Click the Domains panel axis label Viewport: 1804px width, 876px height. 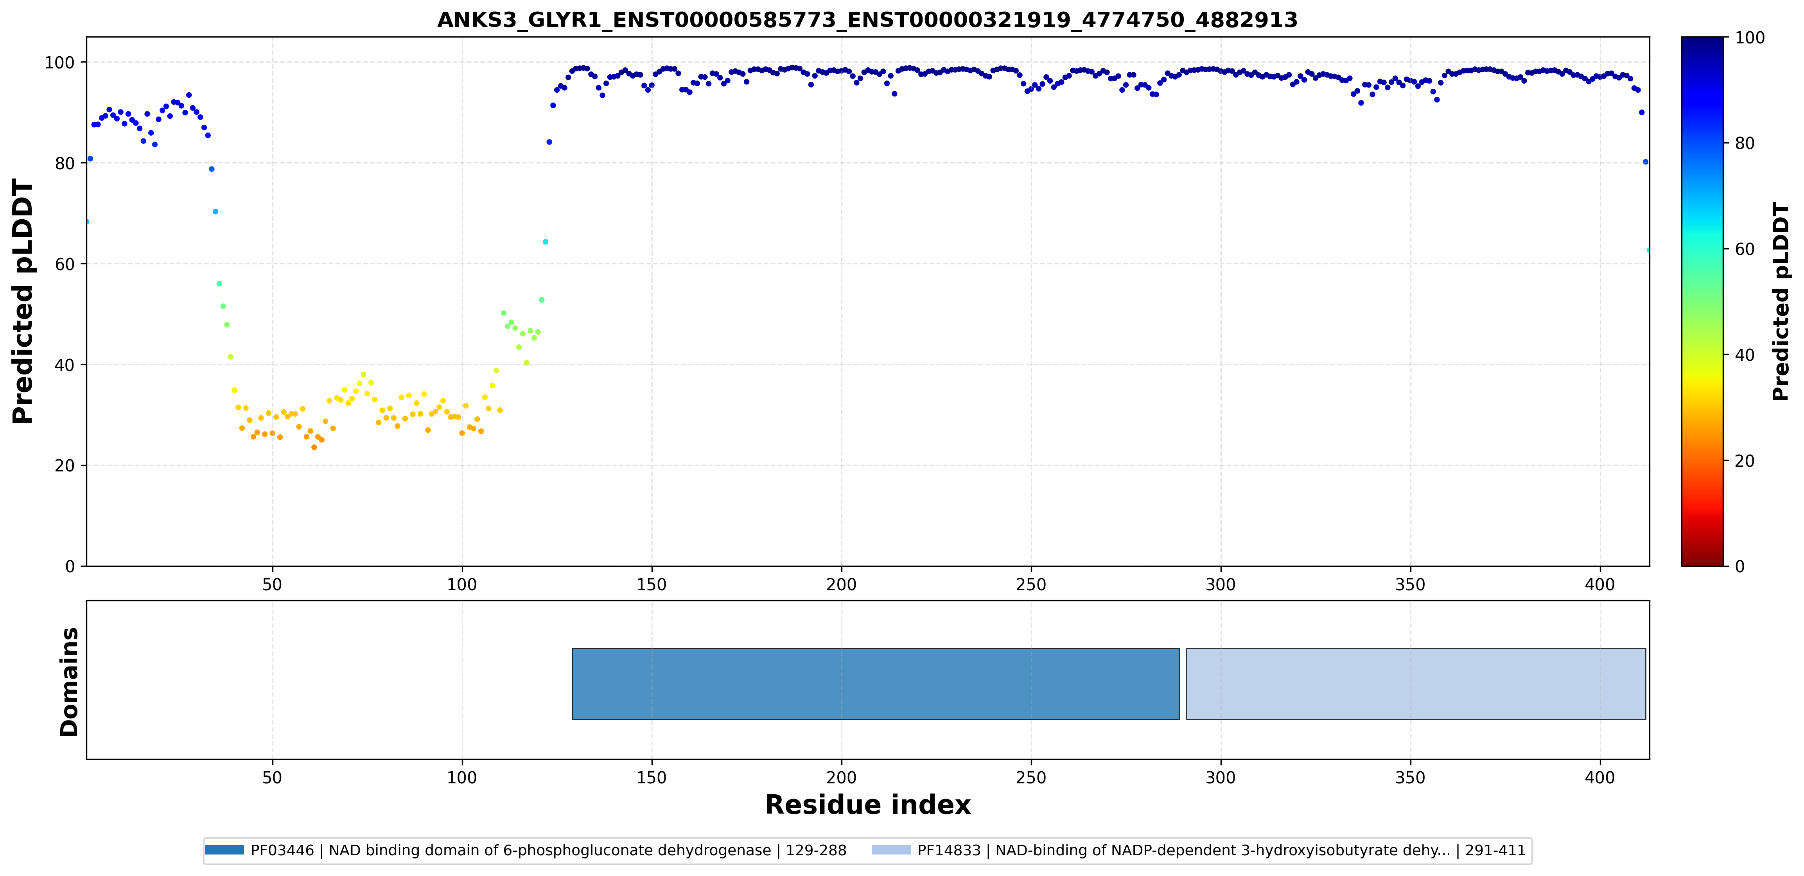tap(68, 681)
